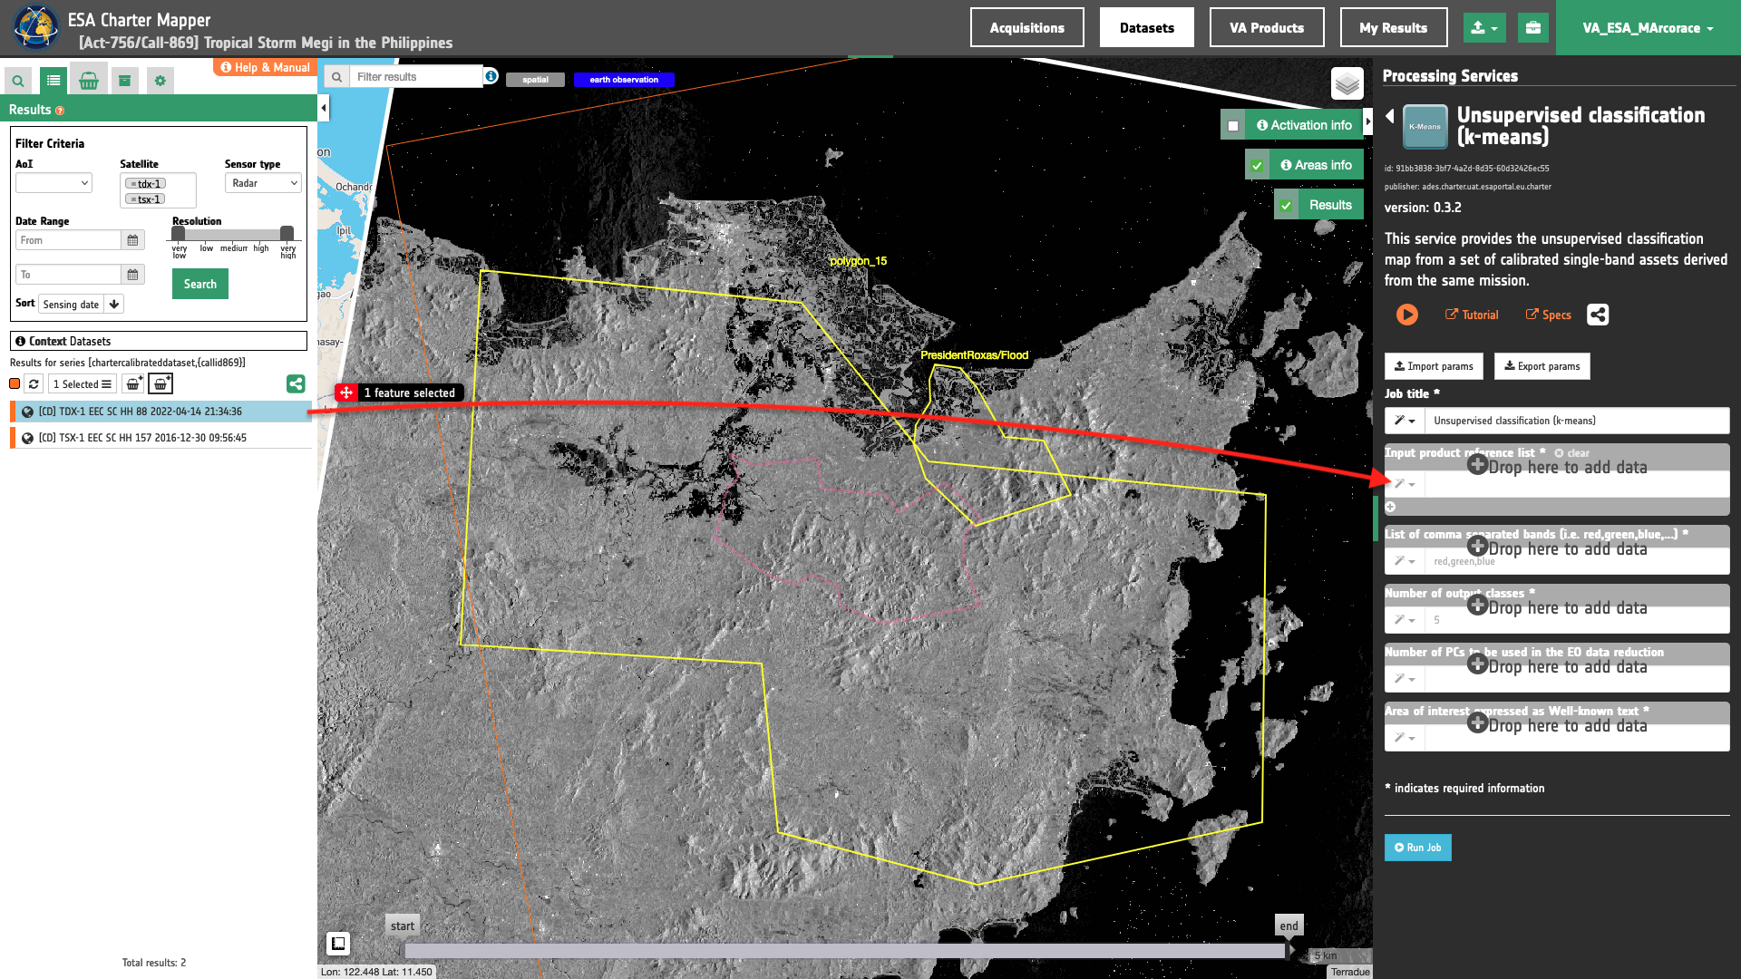Screen dimensions: 1741x979
Task: Click the Results help question mark icon
Action: (x=60, y=111)
